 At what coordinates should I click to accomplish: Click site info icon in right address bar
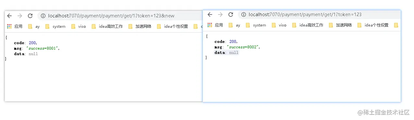[x=244, y=15]
